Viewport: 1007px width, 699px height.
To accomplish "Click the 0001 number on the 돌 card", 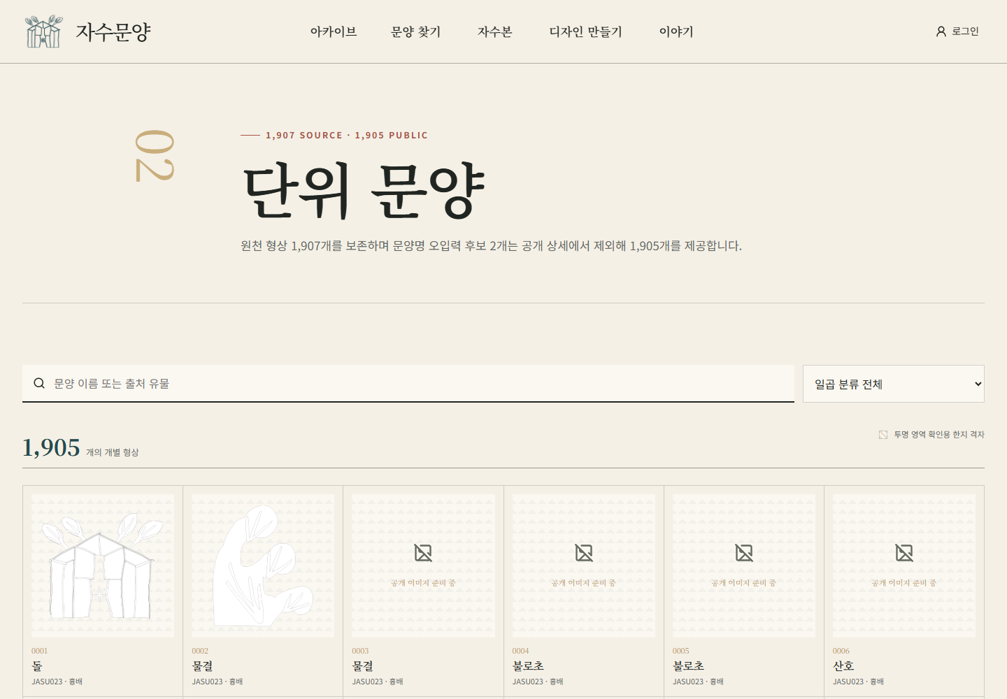I will (x=40, y=651).
